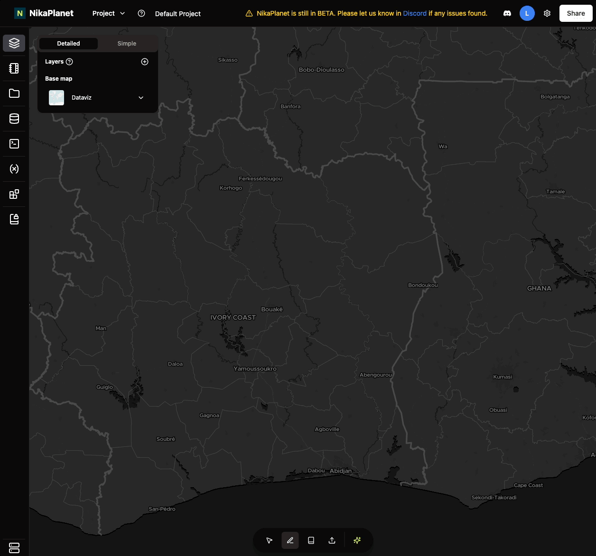Open the book tool in bottom toolbar
This screenshot has width=596, height=556.
(311, 540)
